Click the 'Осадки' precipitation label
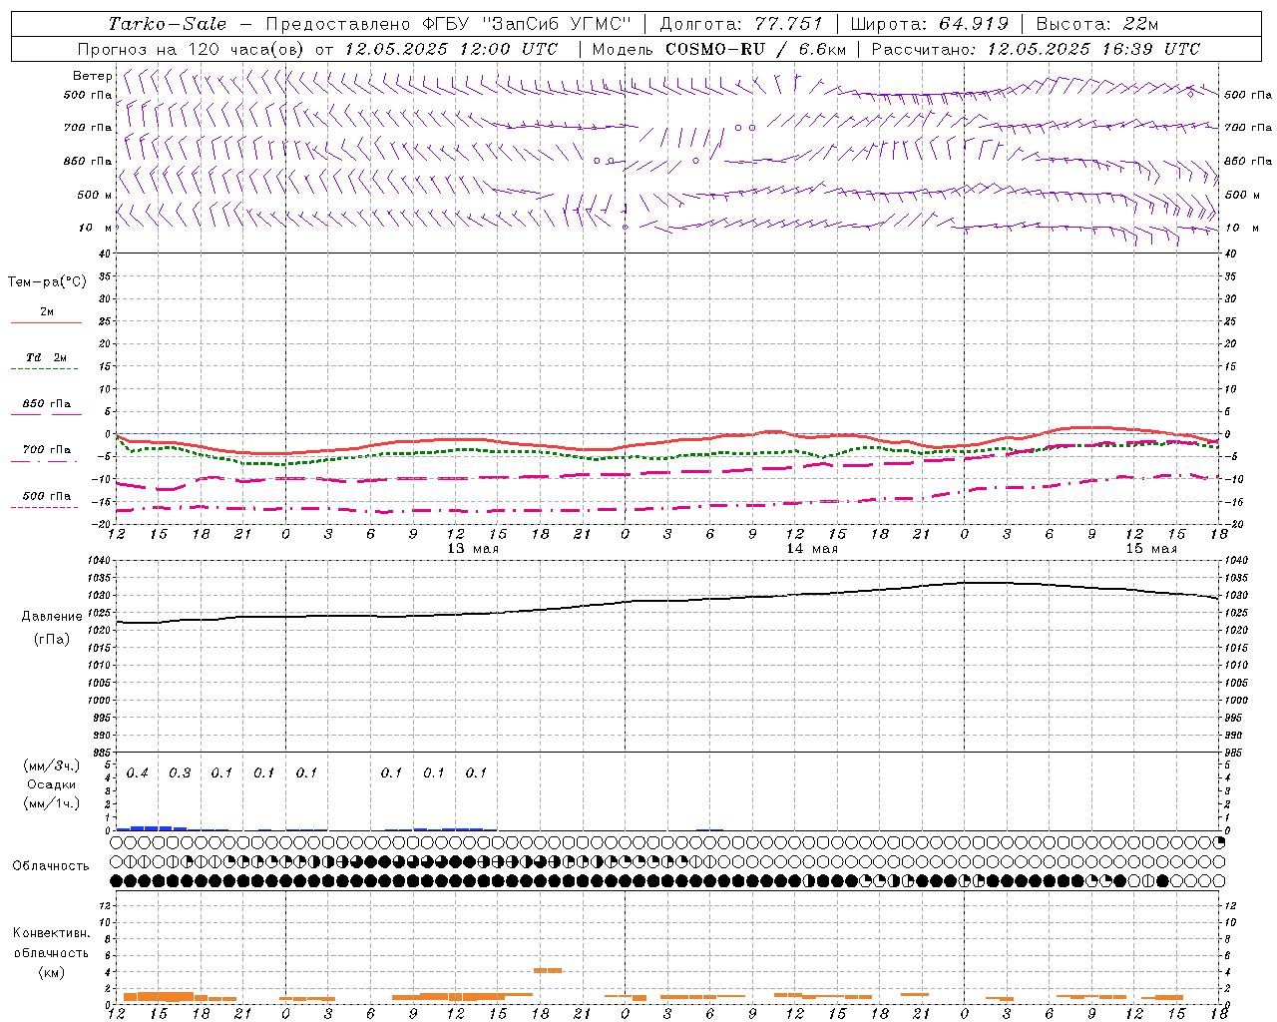This screenshot has height=1022, width=1277. 52,784
